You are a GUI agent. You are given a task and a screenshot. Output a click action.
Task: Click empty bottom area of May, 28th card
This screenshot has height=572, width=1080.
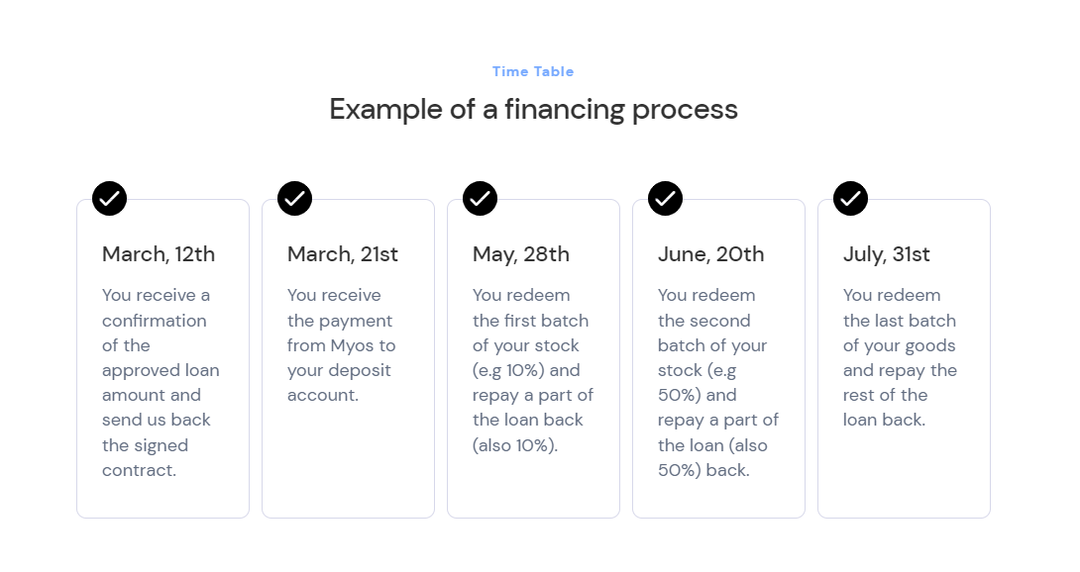pyautogui.click(x=533, y=490)
